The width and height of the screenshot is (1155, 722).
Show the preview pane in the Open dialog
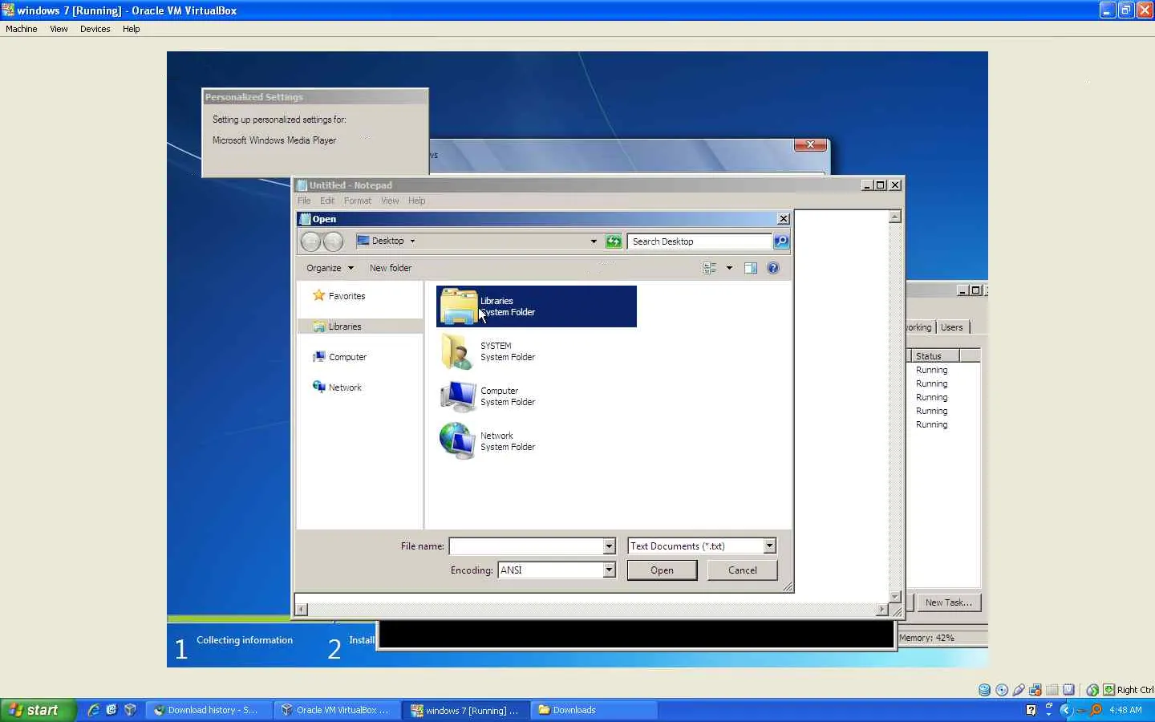coord(751,268)
